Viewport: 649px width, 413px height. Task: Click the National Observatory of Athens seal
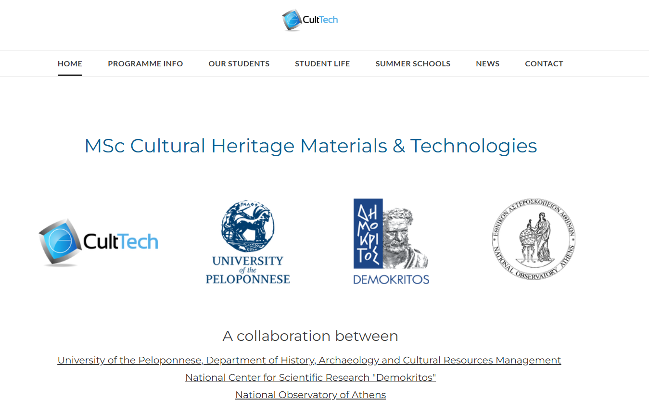point(534,239)
